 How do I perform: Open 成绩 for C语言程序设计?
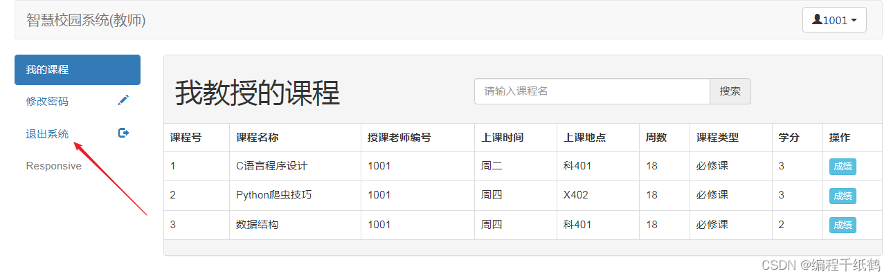(x=843, y=166)
